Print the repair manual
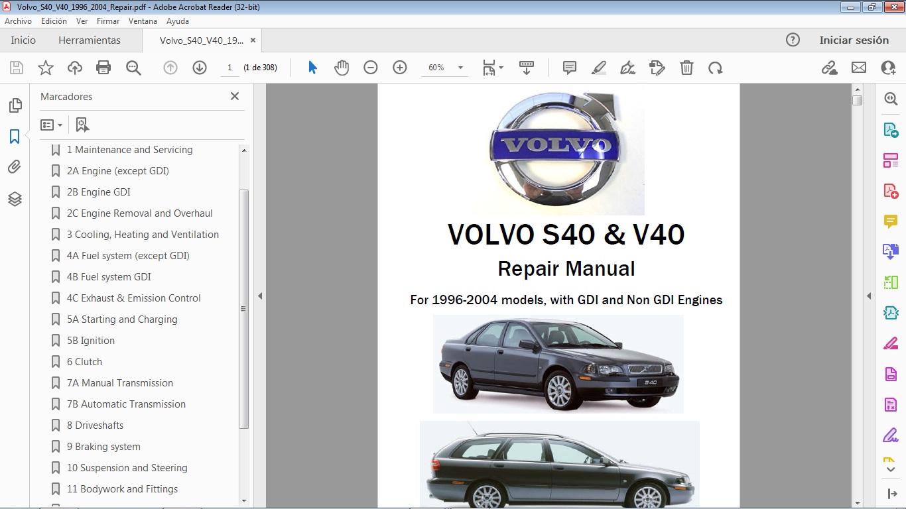The width and height of the screenshot is (906, 509). tap(103, 67)
